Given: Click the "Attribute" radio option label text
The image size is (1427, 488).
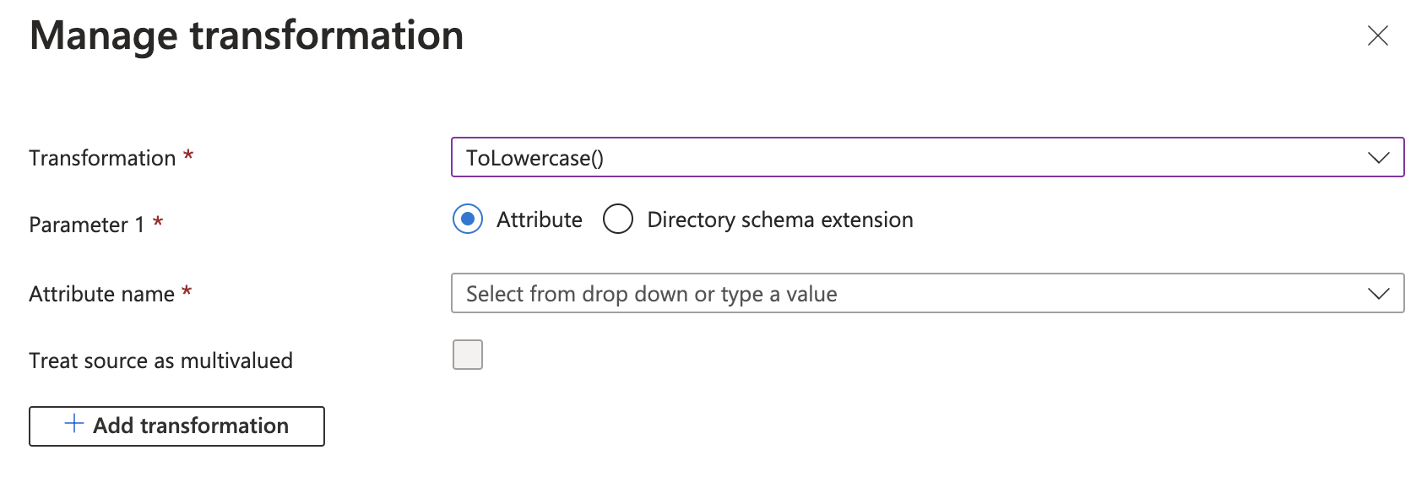Looking at the screenshot, I should (x=539, y=220).
